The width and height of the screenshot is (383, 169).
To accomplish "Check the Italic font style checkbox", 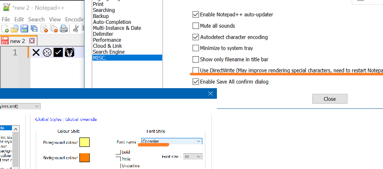I will [118, 159].
